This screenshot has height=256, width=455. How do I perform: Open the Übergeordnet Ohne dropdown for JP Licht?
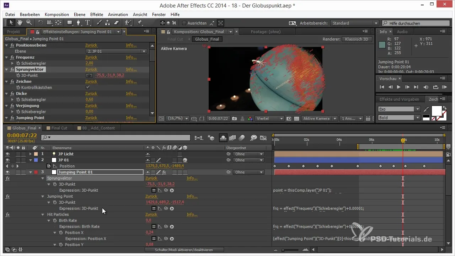[248, 154]
